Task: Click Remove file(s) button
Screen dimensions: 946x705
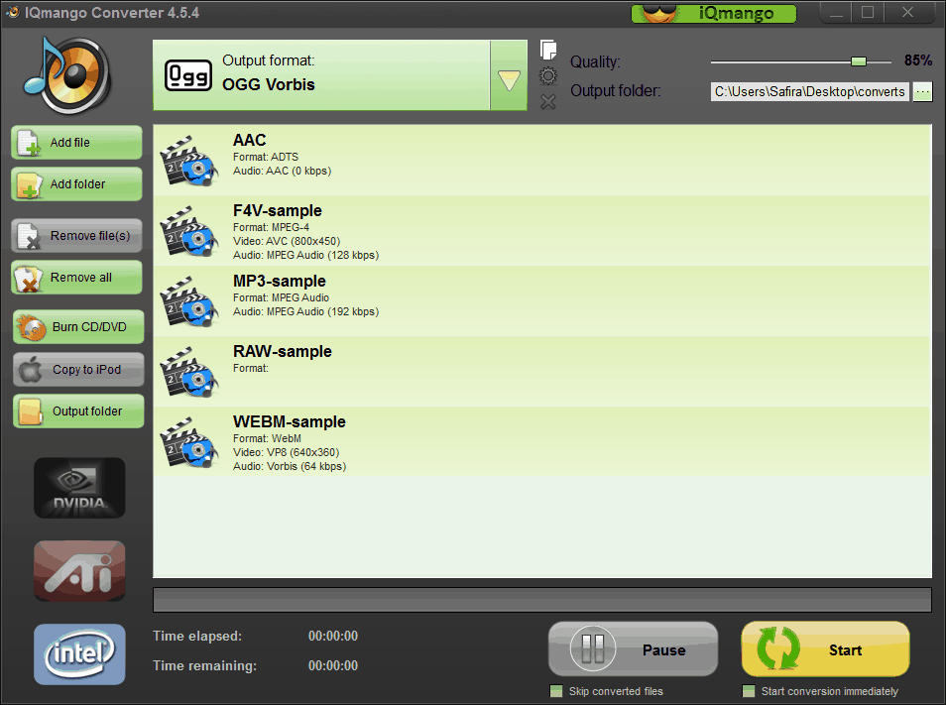Action: point(76,235)
